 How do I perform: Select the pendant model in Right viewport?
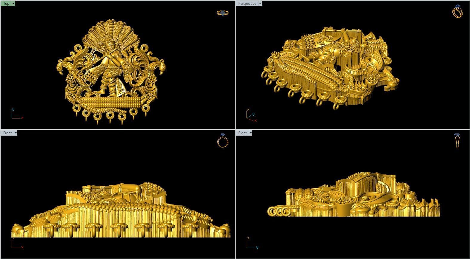pos(354,194)
